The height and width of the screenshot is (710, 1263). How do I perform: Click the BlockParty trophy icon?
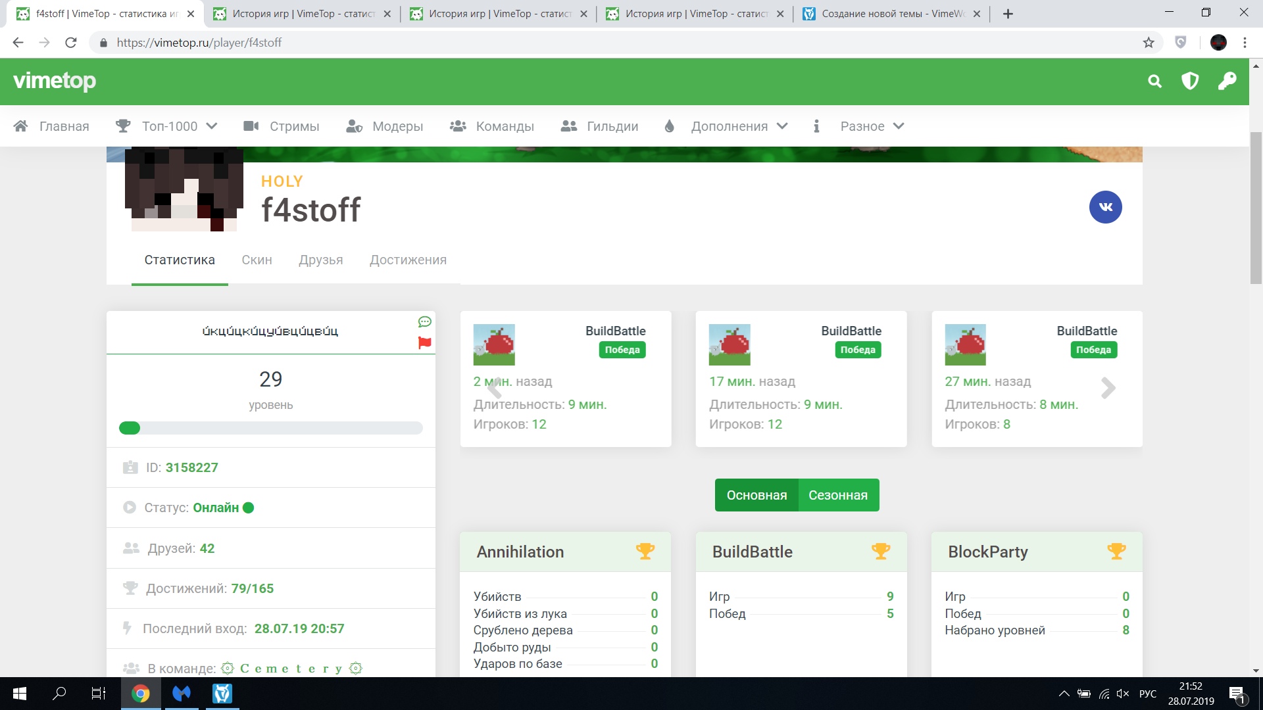tap(1116, 552)
